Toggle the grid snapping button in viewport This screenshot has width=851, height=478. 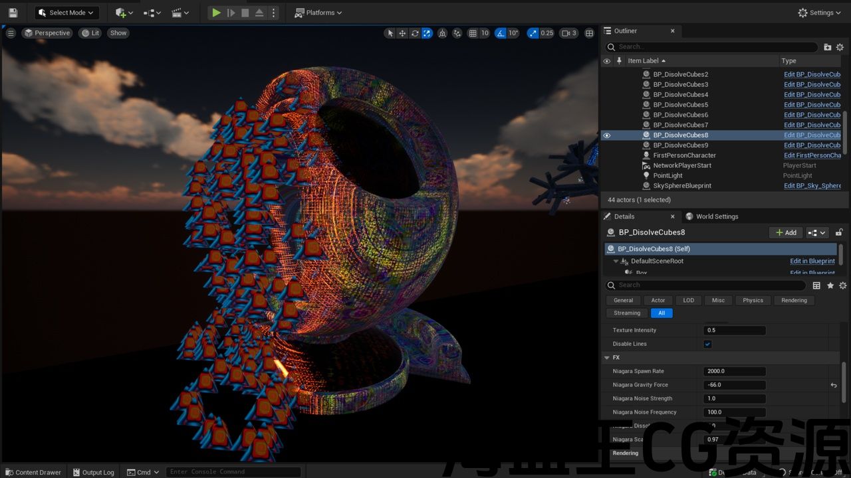(x=473, y=33)
